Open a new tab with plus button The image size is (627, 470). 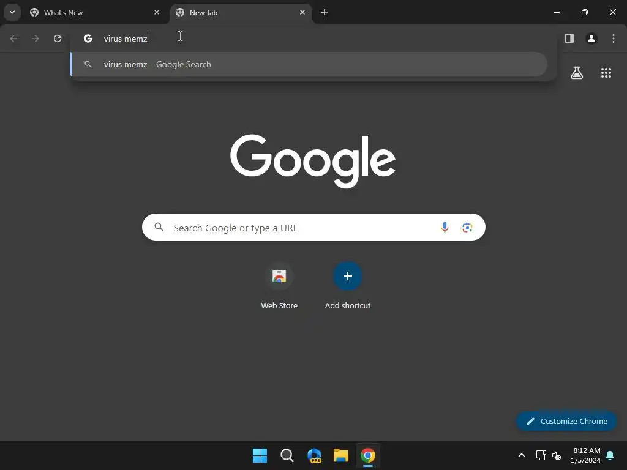pos(325,12)
